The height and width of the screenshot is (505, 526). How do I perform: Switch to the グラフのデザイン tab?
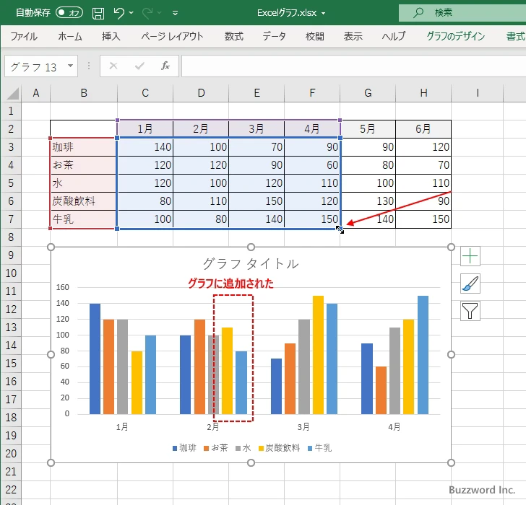point(455,36)
